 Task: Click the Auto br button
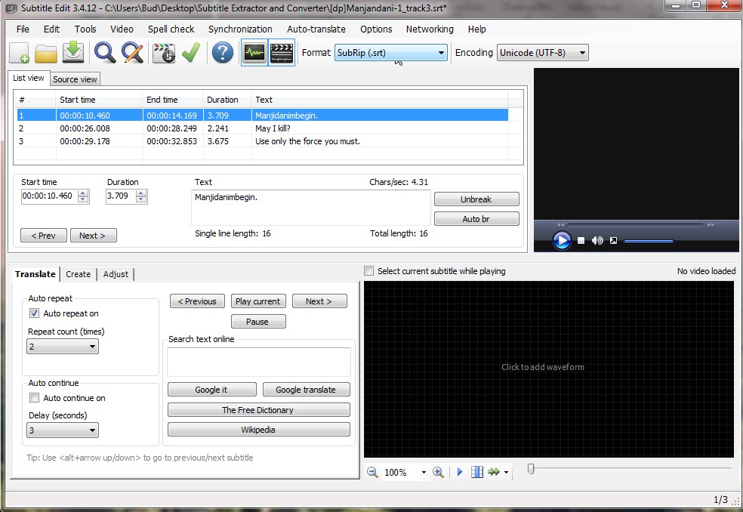[476, 218]
